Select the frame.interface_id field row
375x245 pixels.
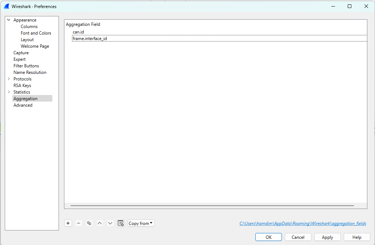(219, 38)
